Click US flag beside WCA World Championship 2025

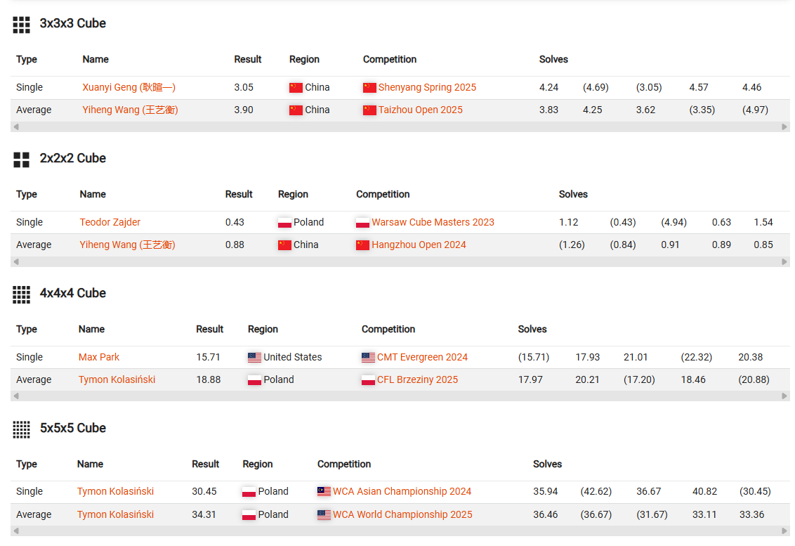point(324,514)
